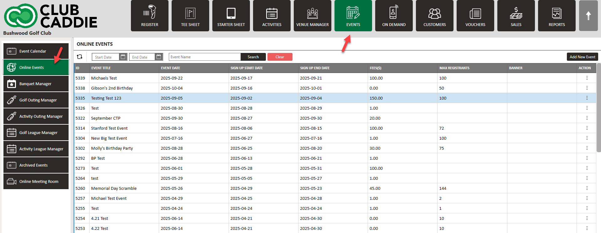Open action menu for Michaels Test event
The width and height of the screenshot is (601, 233).
(587, 78)
